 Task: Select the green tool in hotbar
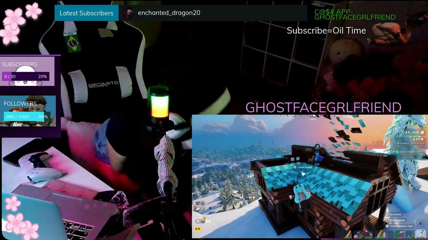point(400,234)
